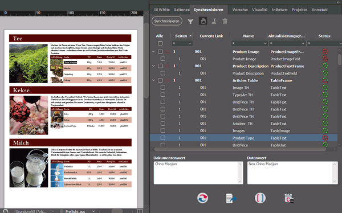Sort by the Seiten column header
The width and height of the screenshot is (342, 213).
click(181, 36)
